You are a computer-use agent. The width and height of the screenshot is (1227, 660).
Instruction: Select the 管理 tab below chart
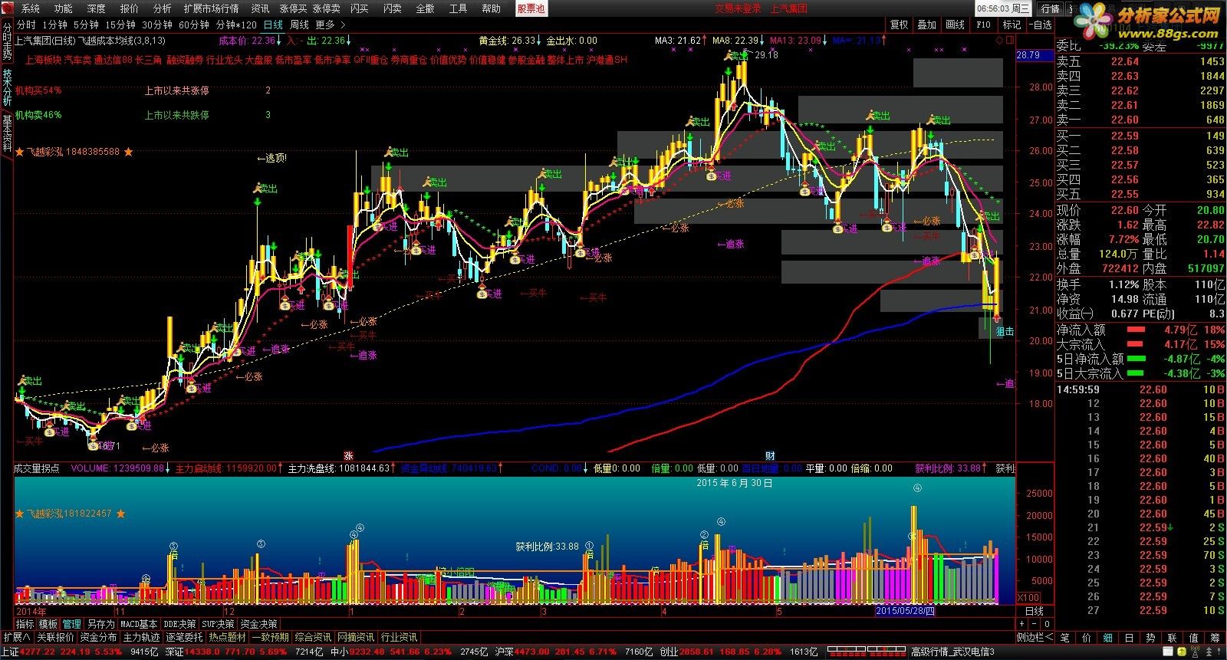coord(72,624)
